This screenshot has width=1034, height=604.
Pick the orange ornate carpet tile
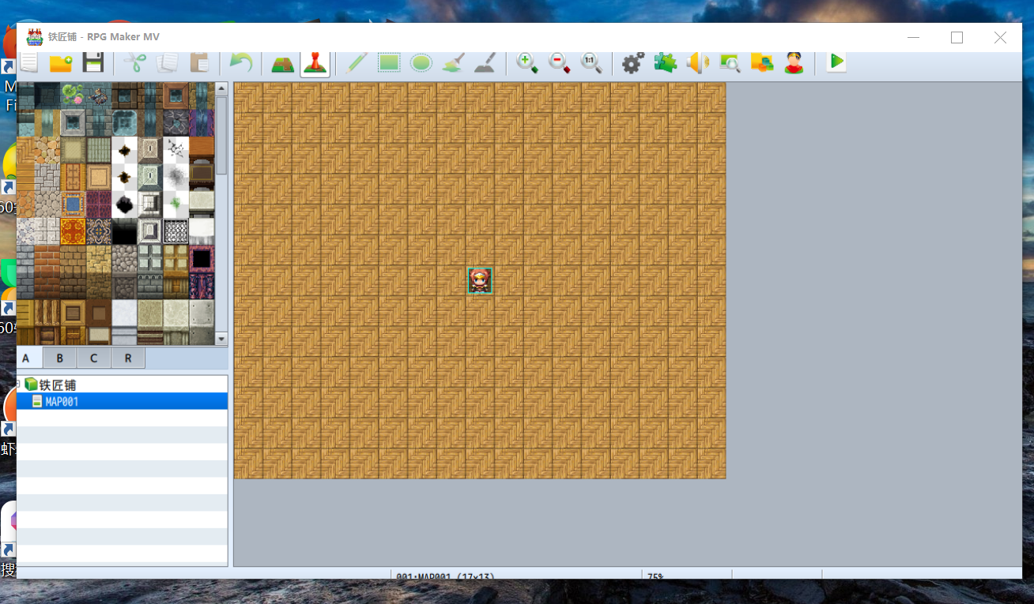[72, 231]
